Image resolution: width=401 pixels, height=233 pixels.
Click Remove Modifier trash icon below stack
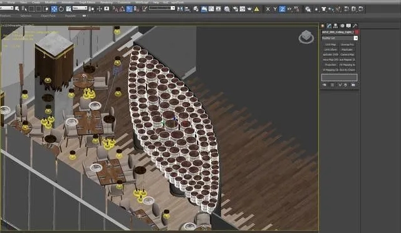(x=345, y=85)
